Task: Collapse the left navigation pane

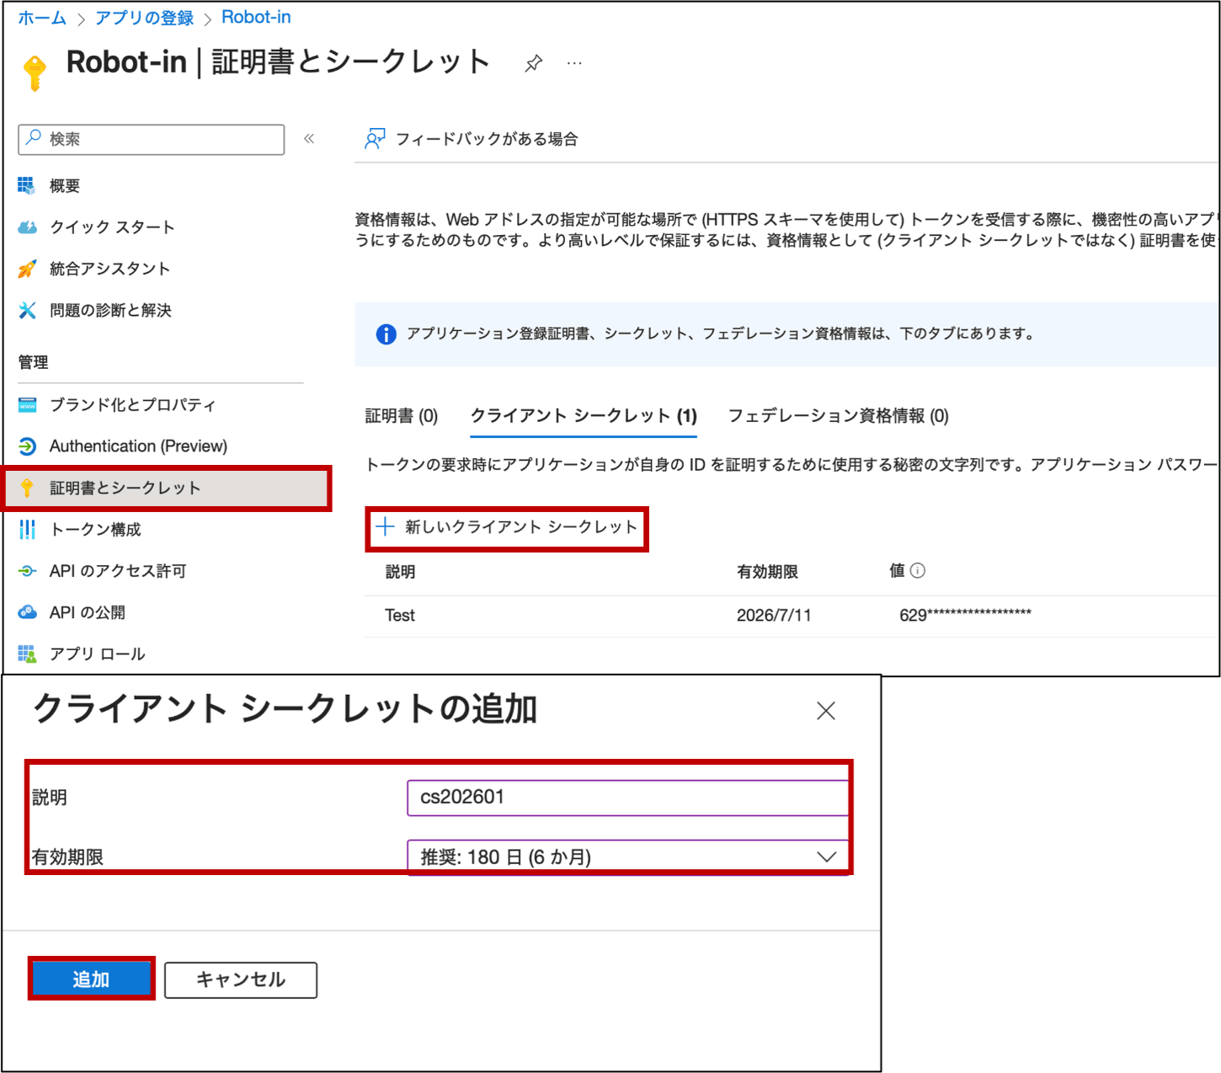Action: coord(310,139)
